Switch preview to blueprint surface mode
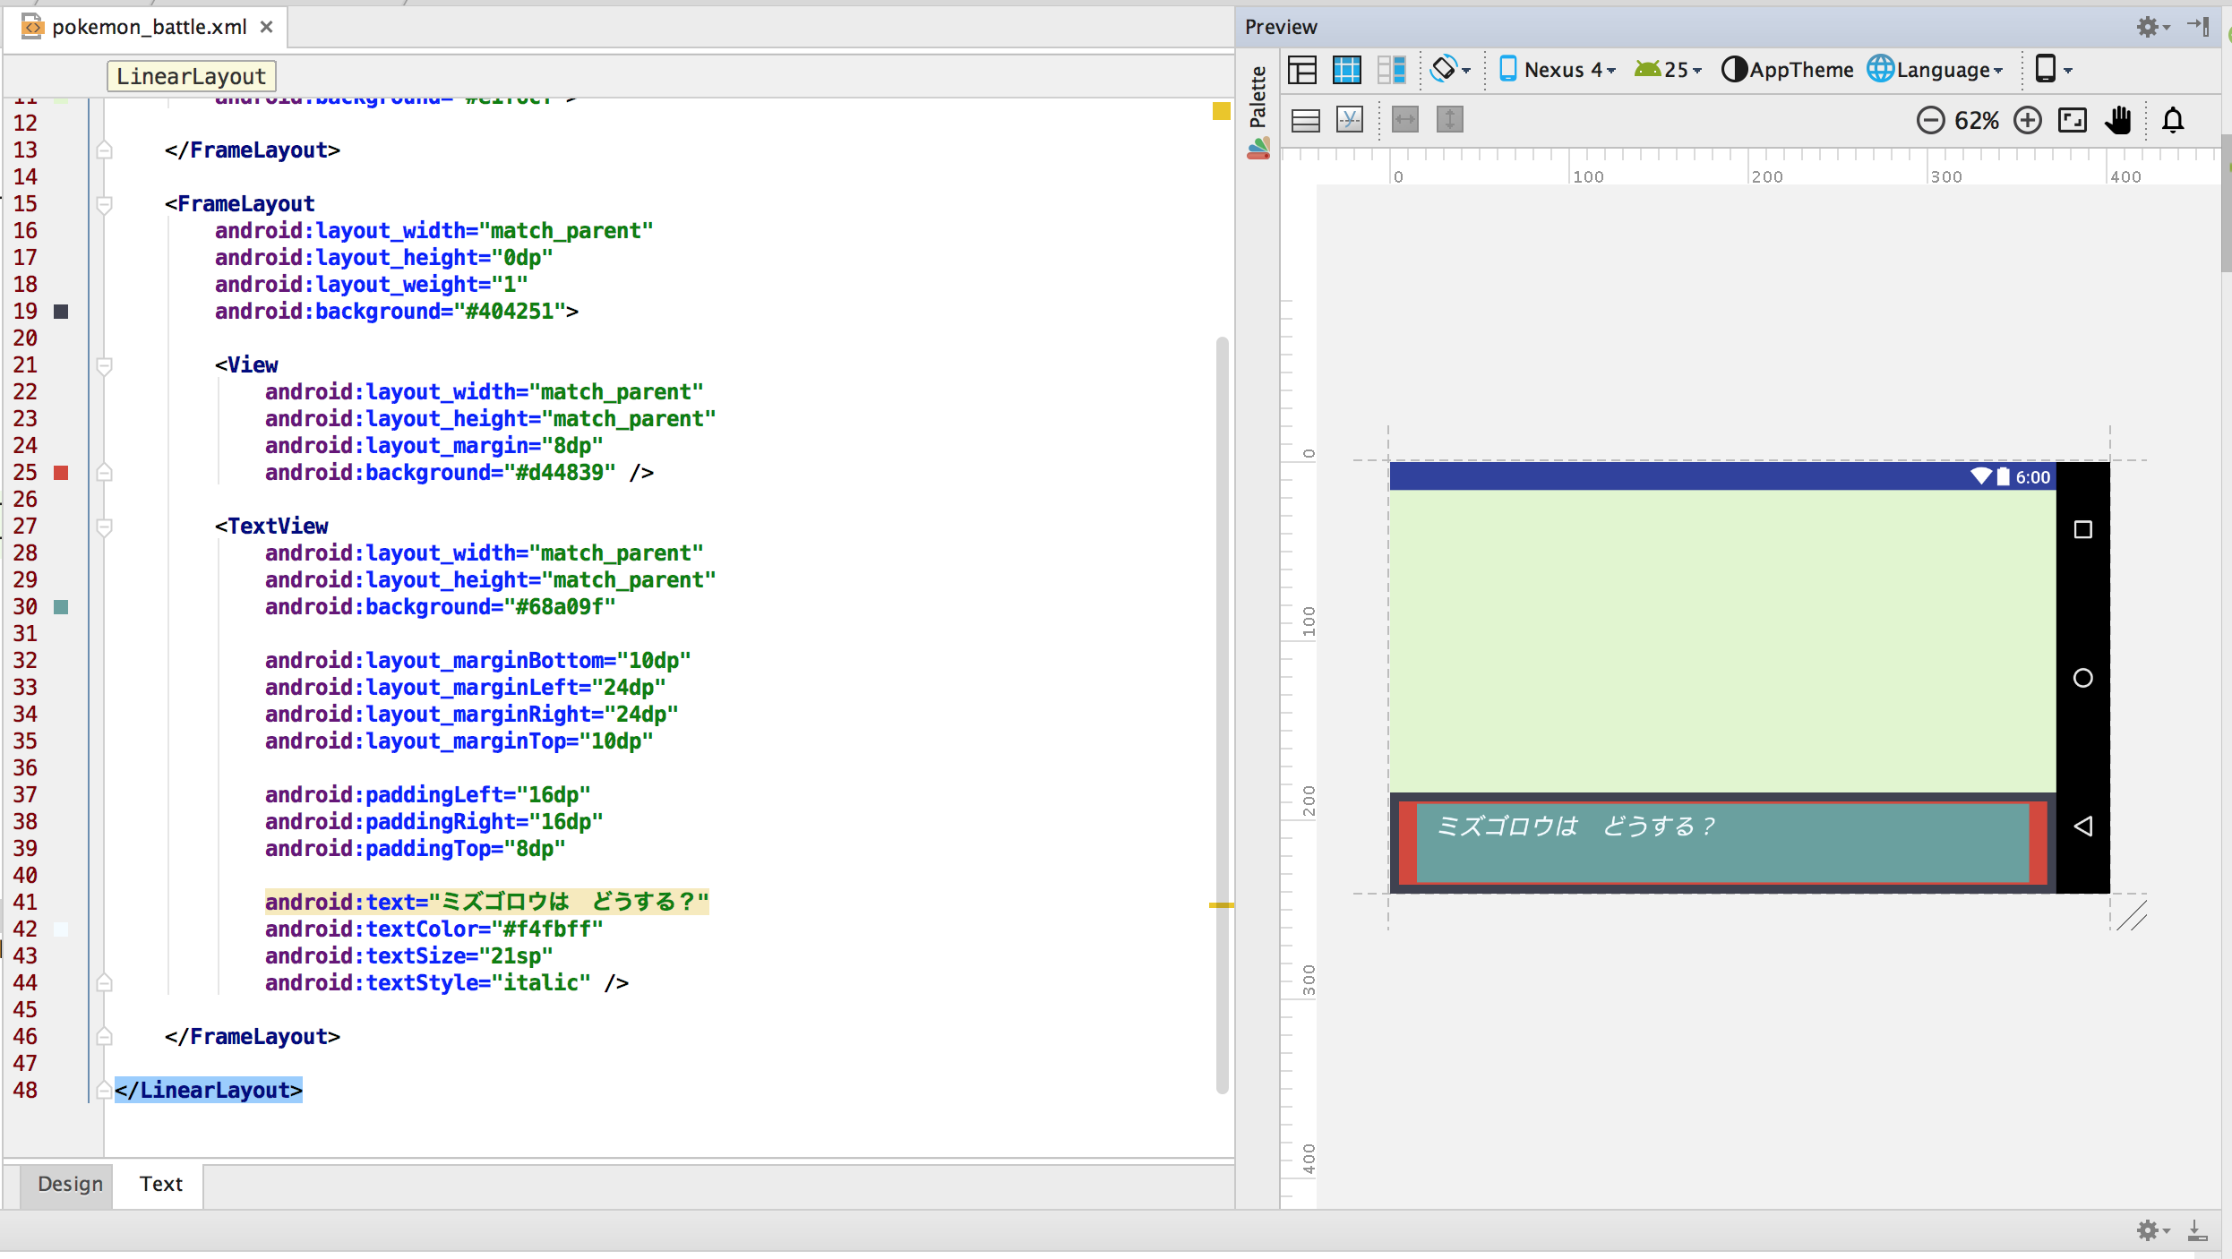The image size is (2232, 1259). tap(1348, 70)
